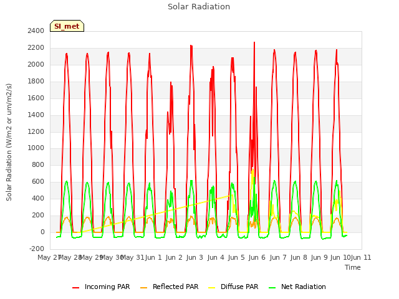
Task: Click the Jun 6 x-axis date label
Action: (257, 257)
